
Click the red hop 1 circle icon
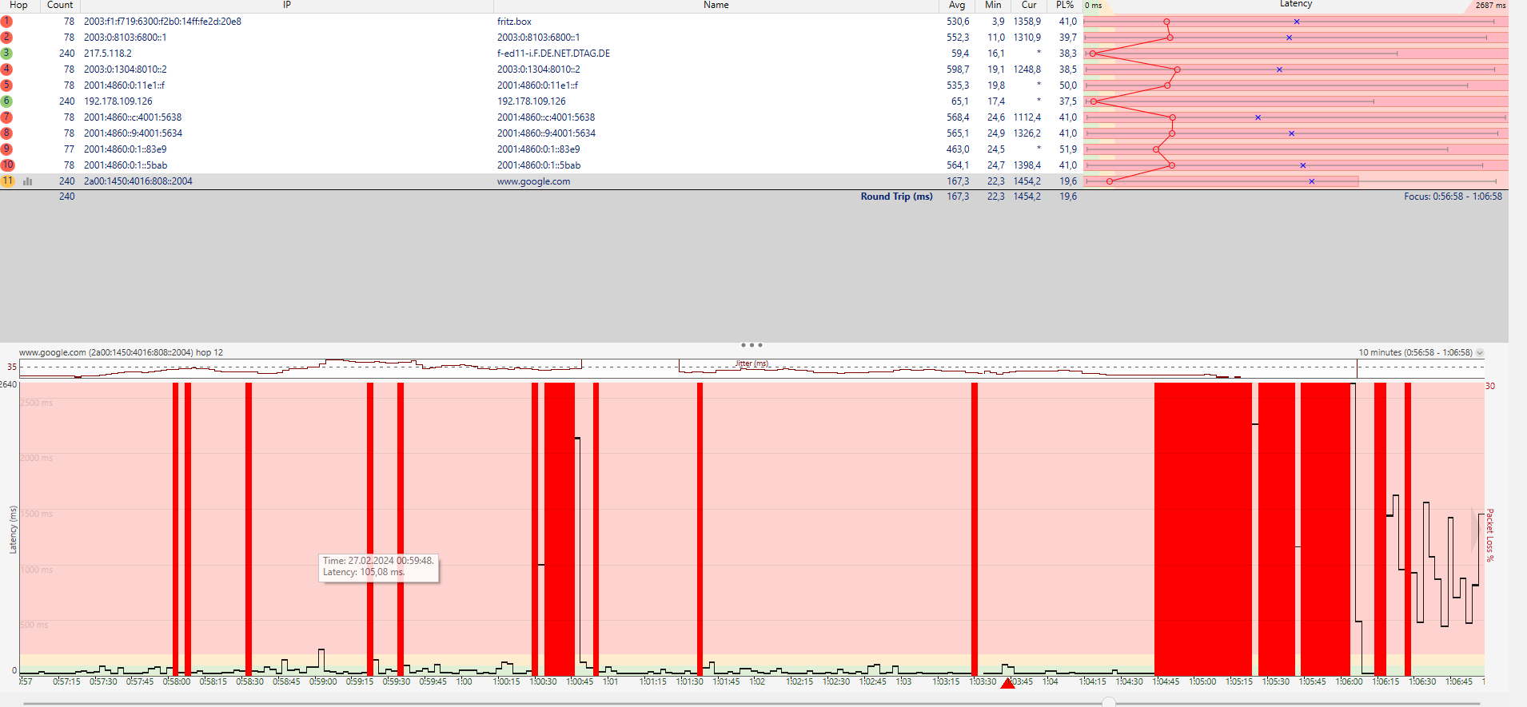(6, 22)
